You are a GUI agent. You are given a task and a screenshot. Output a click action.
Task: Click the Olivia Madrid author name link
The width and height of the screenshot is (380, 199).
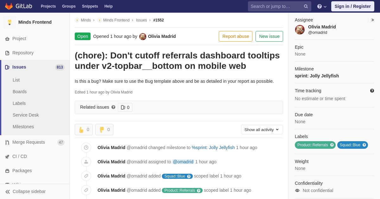162,36
